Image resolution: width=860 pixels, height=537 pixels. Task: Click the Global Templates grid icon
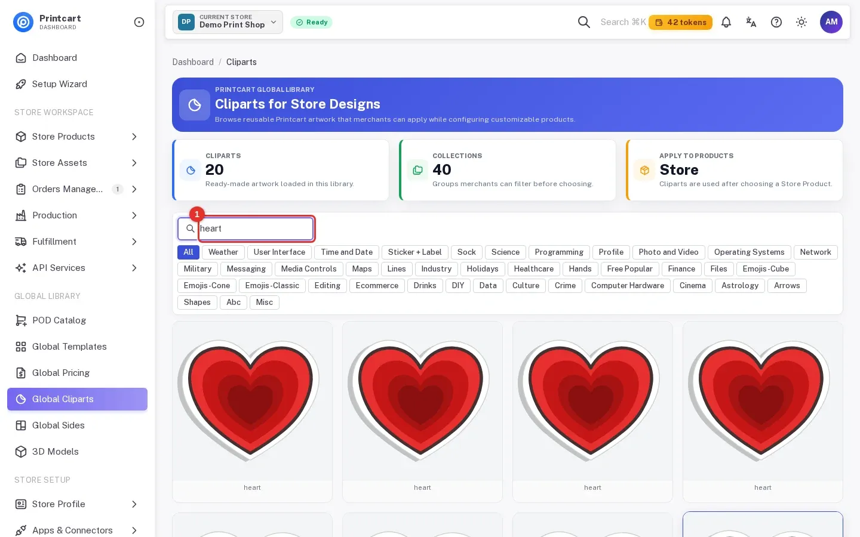(21, 347)
